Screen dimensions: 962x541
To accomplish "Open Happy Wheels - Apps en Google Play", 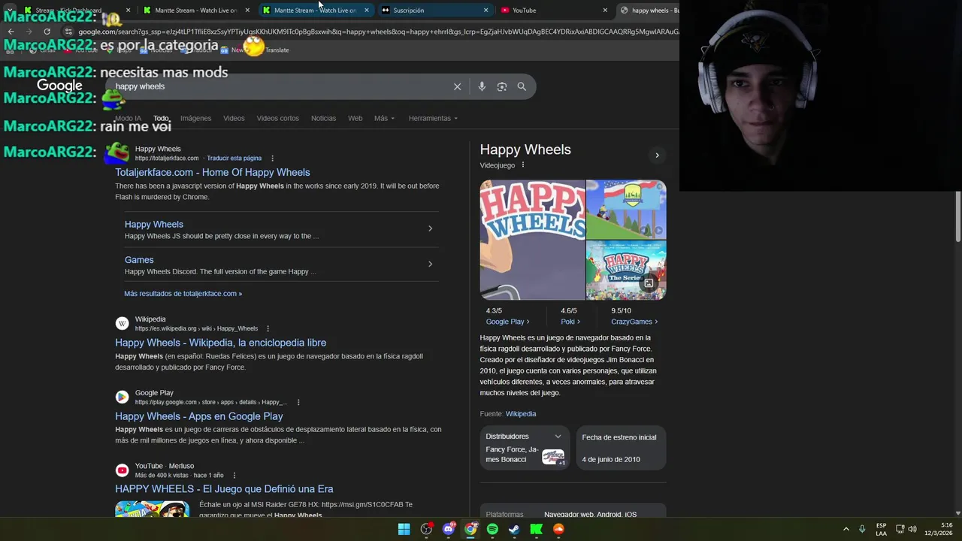I will click(199, 416).
